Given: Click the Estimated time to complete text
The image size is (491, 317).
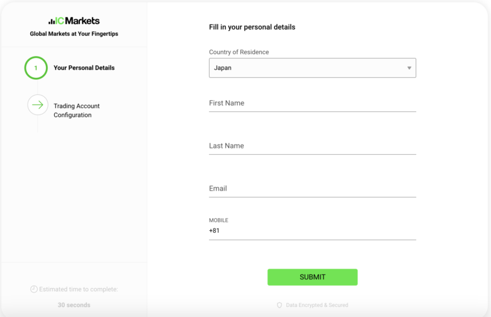Looking at the screenshot, I should (79, 289).
